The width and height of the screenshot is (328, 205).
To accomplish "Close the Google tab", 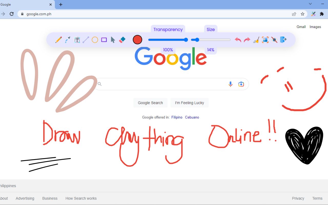I will (51, 5).
